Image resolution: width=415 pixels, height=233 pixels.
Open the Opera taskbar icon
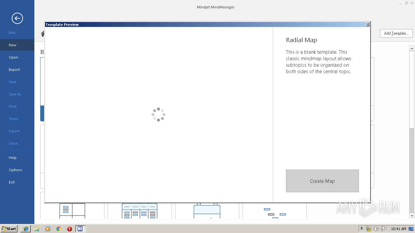(69, 229)
